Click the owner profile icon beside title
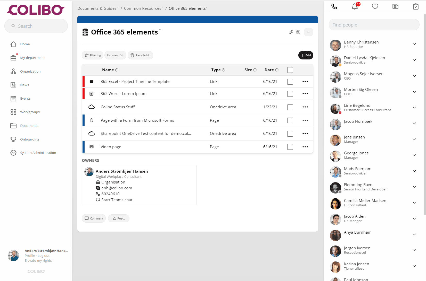The image size is (426, 281). click(x=298, y=32)
